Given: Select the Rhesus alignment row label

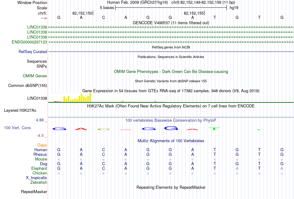Looking at the screenshot, I should click(x=40, y=154).
